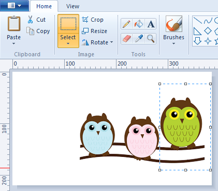Activate the Text tool
Screen dimensions: 218x191
pyautogui.click(x=151, y=24)
